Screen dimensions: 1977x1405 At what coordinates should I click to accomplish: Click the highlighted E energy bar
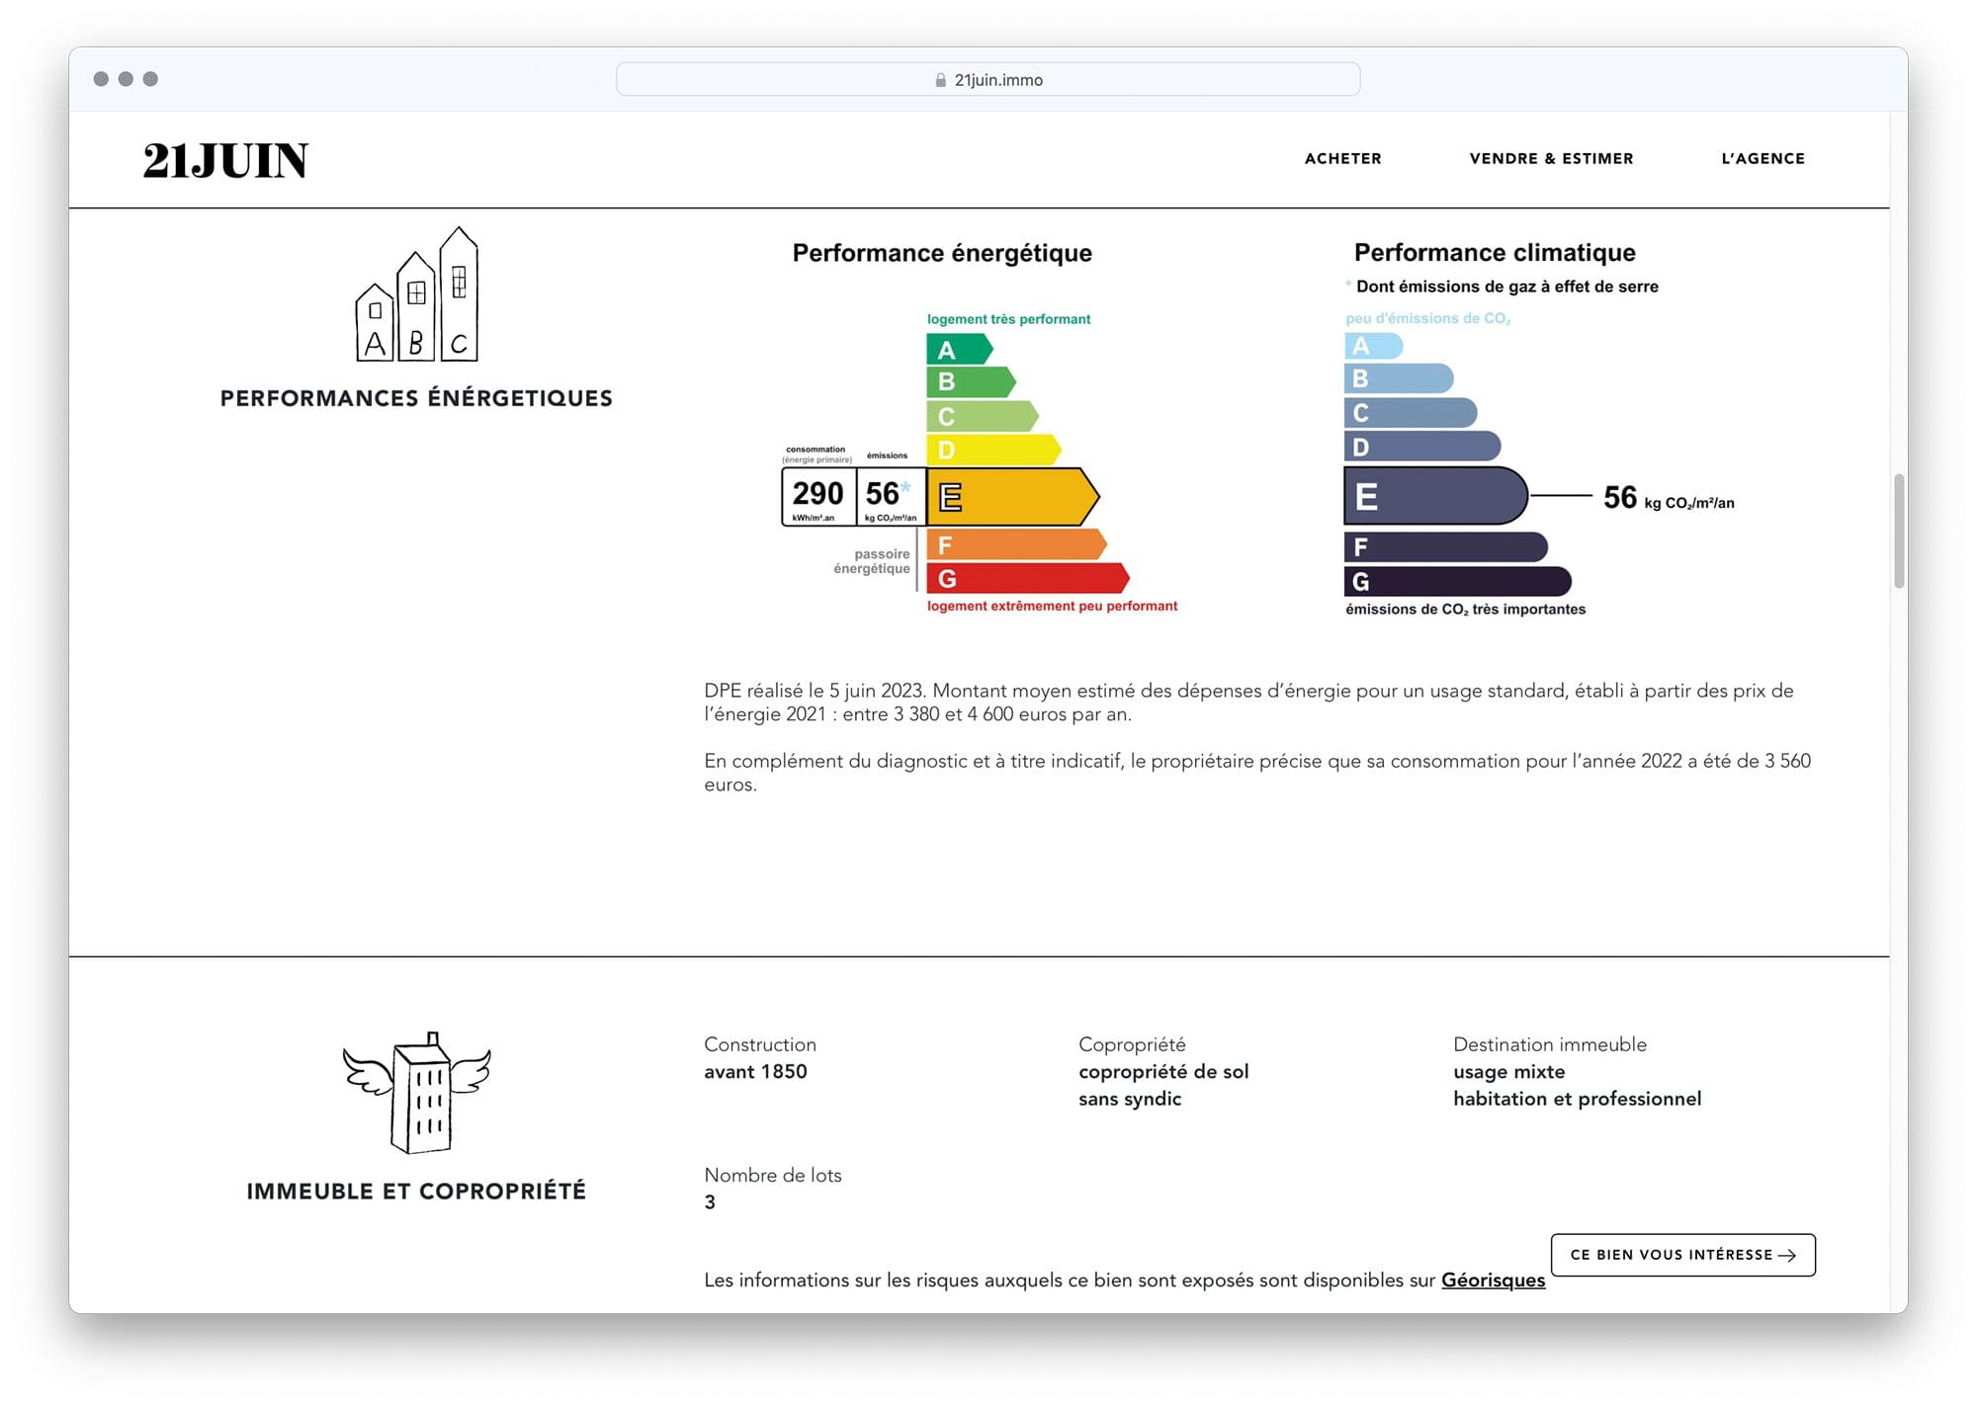[1012, 496]
